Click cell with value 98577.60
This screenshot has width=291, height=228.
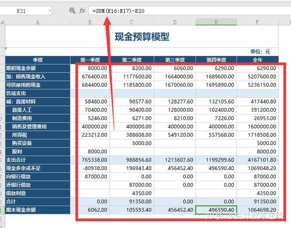(132, 102)
